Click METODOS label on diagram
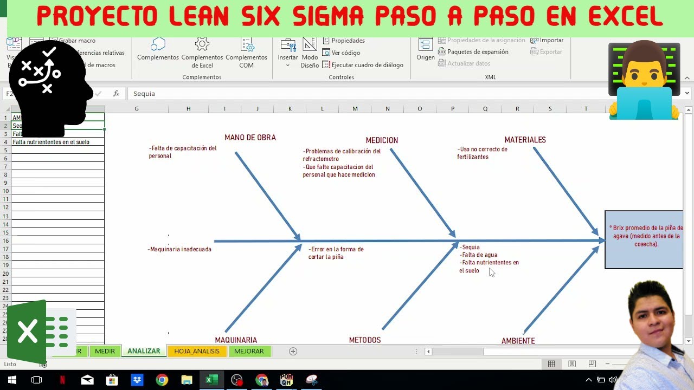 [365, 340]
